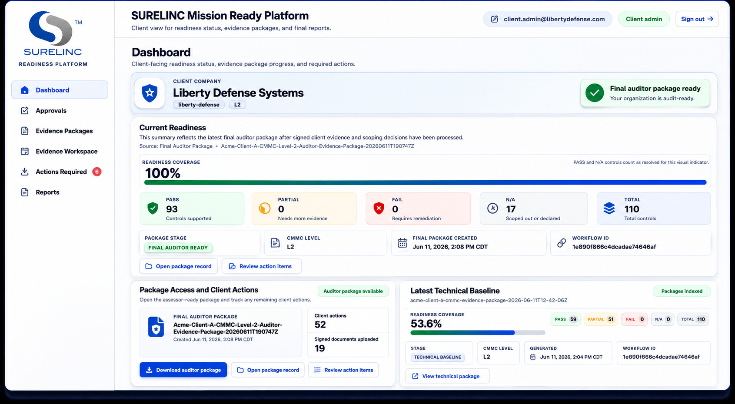
Task: Click the Auditor package available badge
Action: (353, 291)
